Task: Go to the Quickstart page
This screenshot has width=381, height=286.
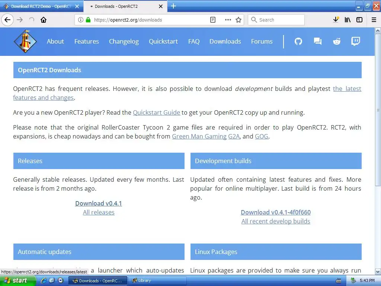Action: (x=163, y=41)
